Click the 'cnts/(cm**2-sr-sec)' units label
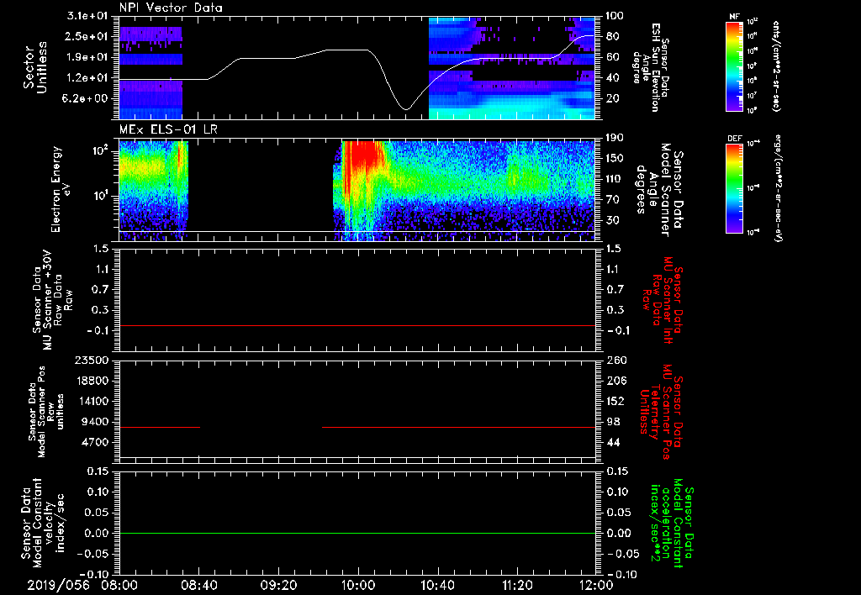Screen dimensions: 861x595 775,66
